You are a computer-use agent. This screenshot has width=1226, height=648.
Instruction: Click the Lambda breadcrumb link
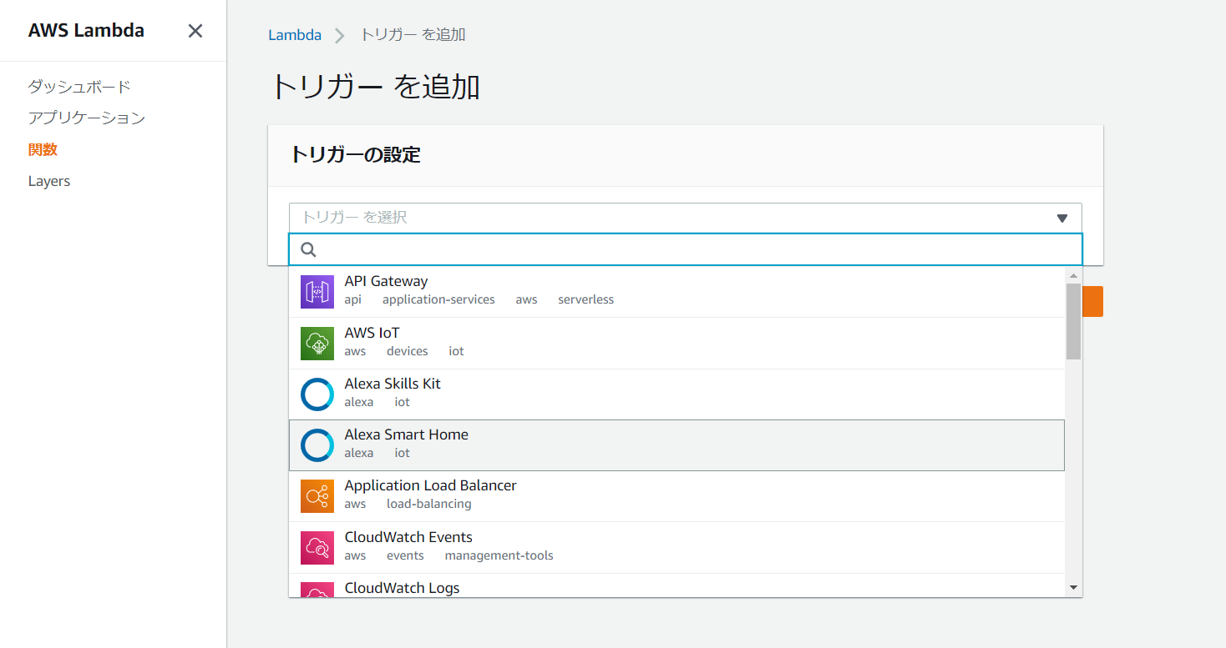point(295,35)
